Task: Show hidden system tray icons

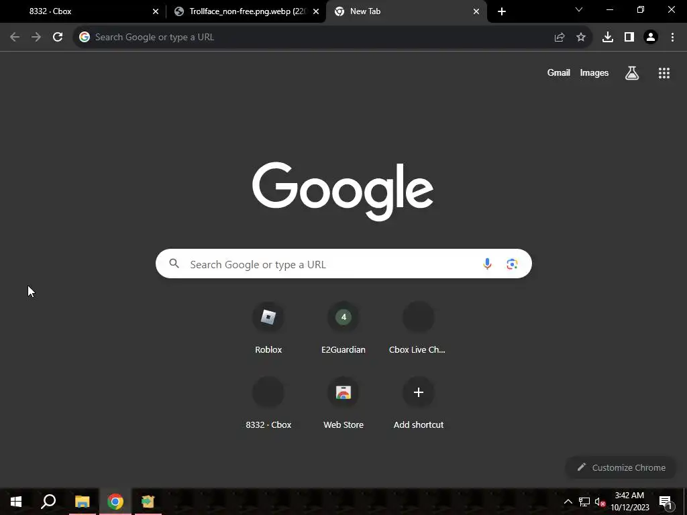Action: click(x=568, y=502)
